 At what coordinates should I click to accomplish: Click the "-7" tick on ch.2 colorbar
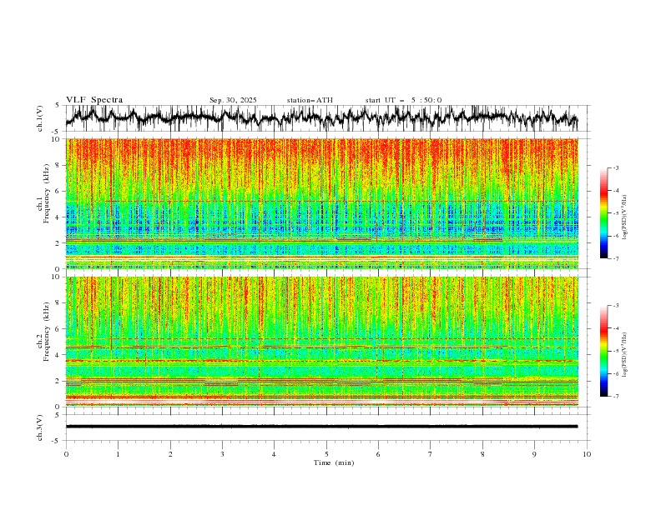click(x=615, y=397)
